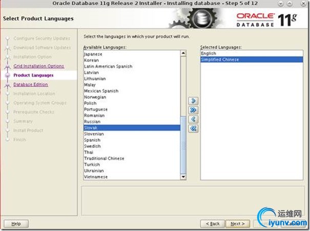Select the Product Languages step
The height and width of the screenshot is (231, 310).
click(33, 75)
